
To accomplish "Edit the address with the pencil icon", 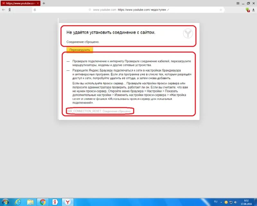I will pos(168,10).
